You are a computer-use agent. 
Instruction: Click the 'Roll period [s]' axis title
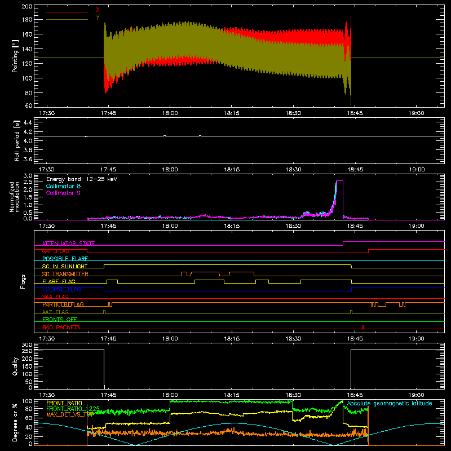[16, 140]
